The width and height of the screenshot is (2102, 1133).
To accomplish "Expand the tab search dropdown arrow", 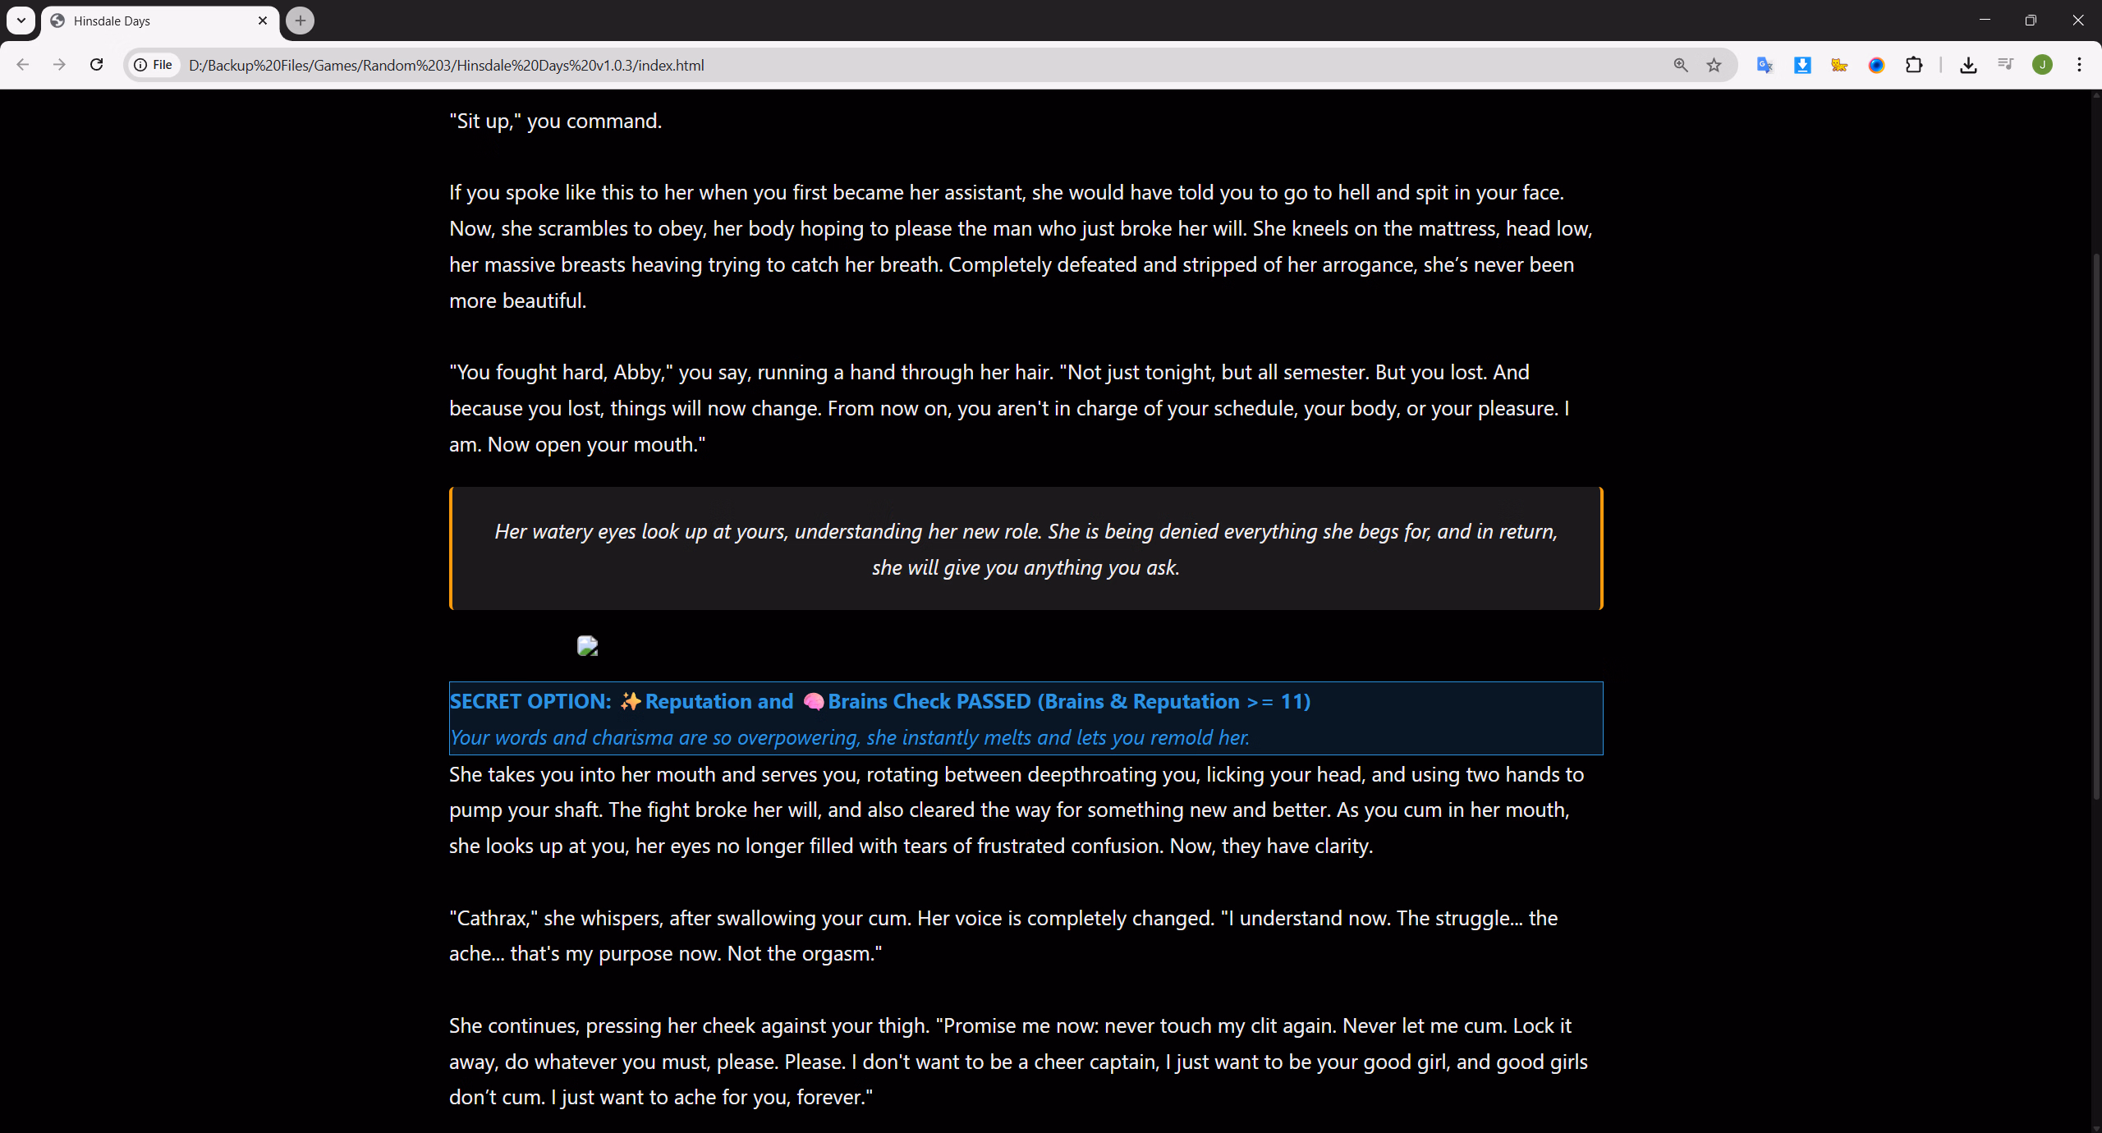I will coord(21,21).
